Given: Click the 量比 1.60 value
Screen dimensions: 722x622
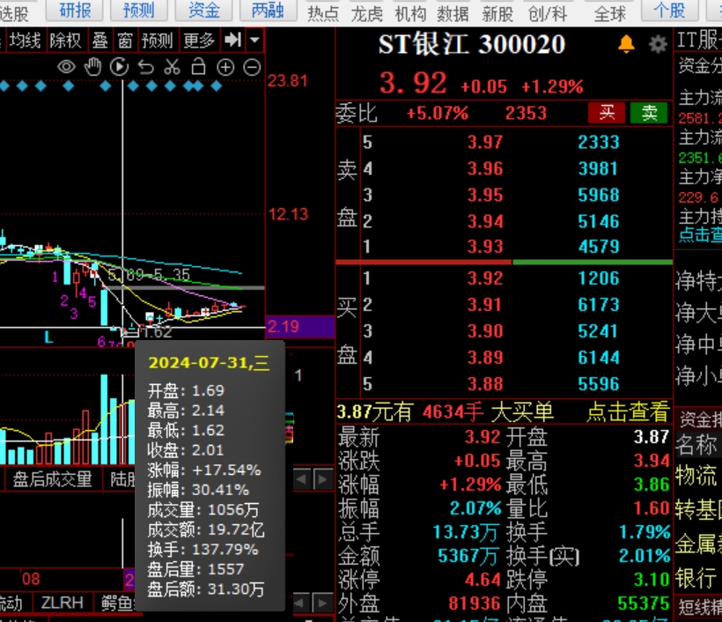Looking at the screenshot, I should pos(651,508).
